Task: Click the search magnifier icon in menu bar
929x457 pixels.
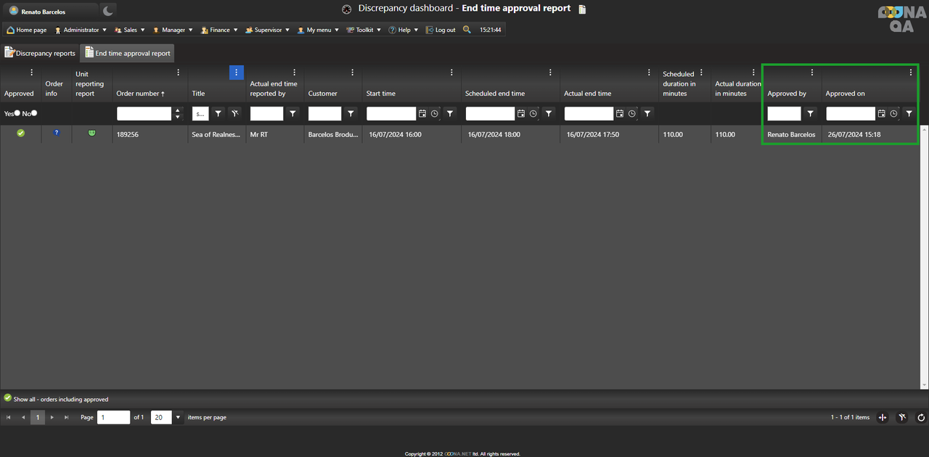Action: pyautogui.click(x=467, y=30)
